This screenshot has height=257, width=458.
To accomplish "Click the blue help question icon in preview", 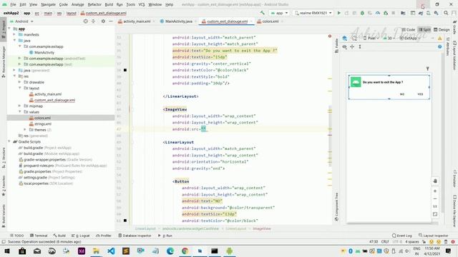I will point(439,46).
